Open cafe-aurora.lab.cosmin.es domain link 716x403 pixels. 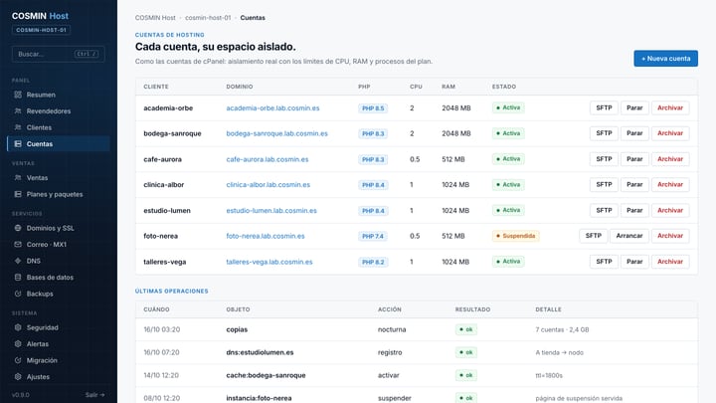point(268,159)
